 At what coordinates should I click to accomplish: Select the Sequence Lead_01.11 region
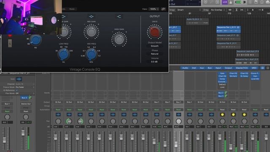click(228, 38)
